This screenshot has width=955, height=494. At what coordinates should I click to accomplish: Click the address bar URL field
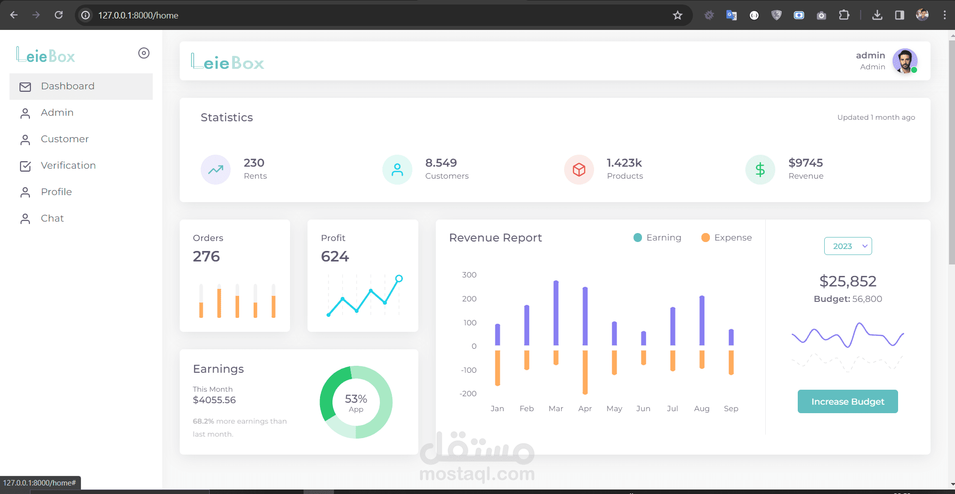coord(383,15)
